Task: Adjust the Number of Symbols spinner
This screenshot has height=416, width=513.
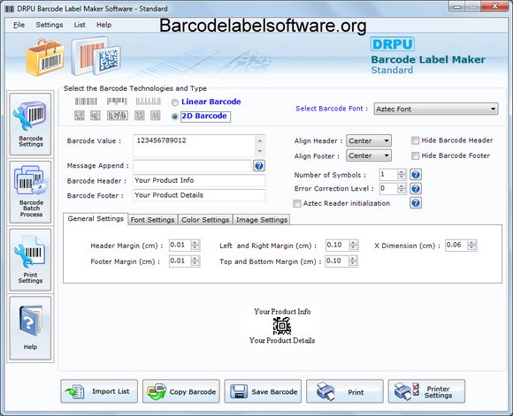Action: 402,175
